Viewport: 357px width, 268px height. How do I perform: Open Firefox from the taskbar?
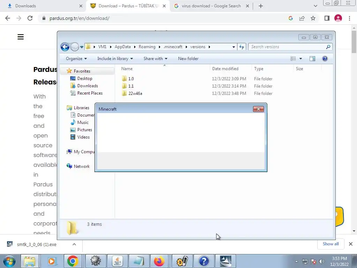point(159,261)
